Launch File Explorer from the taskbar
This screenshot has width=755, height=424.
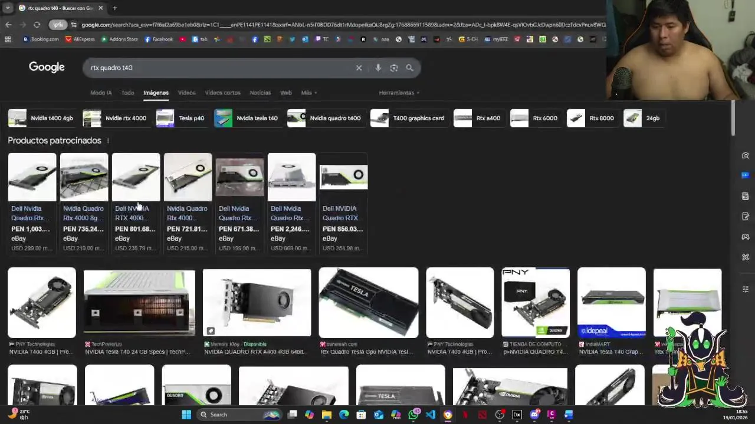(327, 415)
